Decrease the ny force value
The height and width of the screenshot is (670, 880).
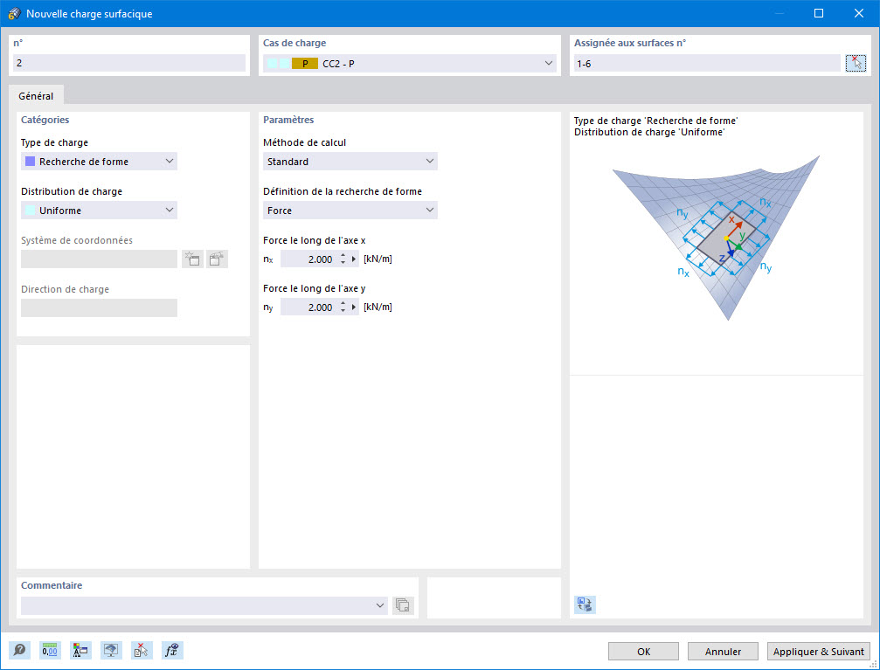343,311
